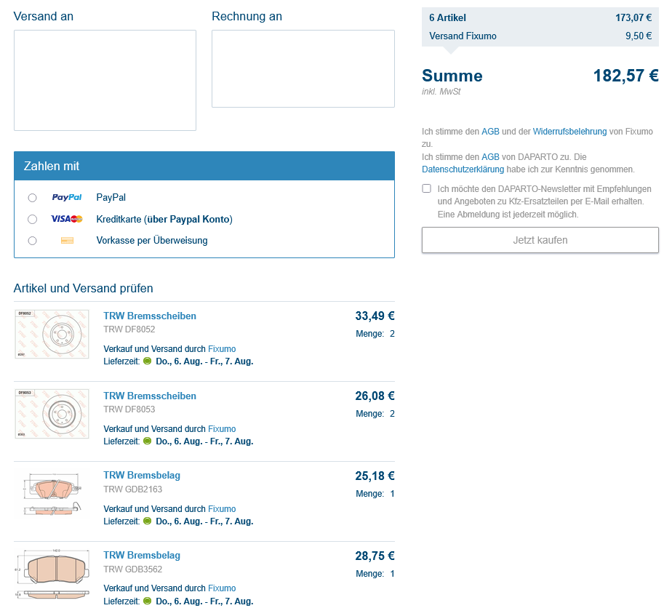672x616 pixels.
Task: Open the Fixumo AGB link
Action: tap(490, 132)
